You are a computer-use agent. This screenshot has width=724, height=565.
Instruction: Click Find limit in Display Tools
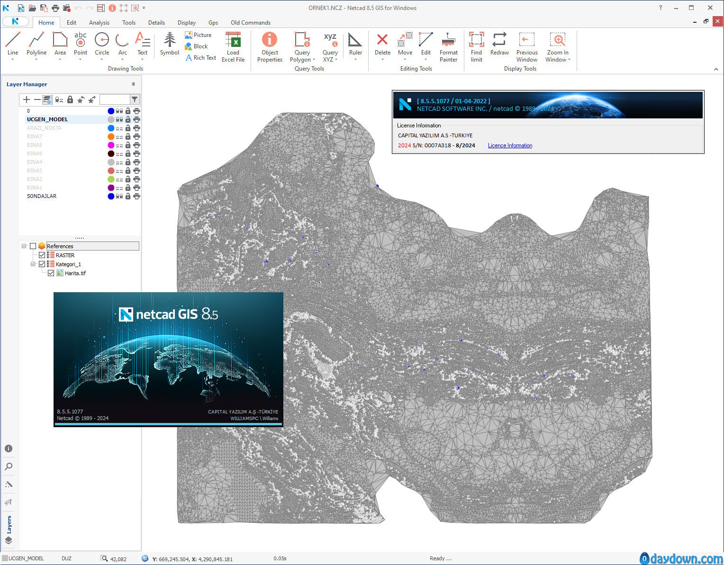pyautogui.click(x=477, y=47)
